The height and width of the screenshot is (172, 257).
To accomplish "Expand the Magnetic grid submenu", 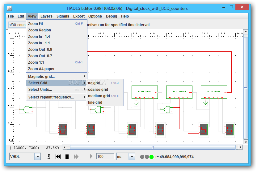I will click(x=57, y=76).
